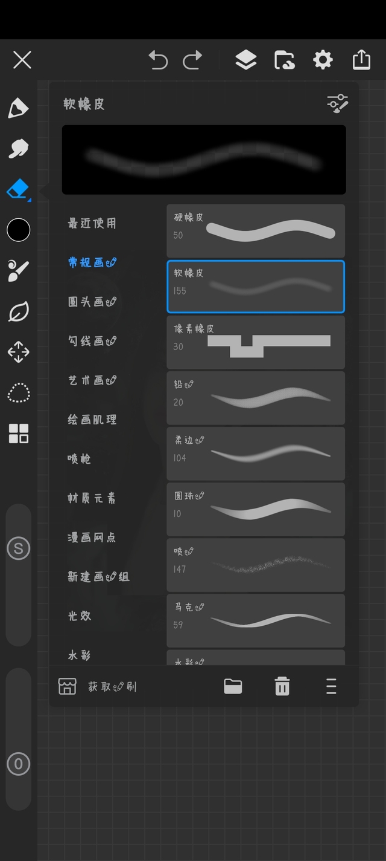This screenshot has height=861, width=386.
Task: Open the settings gear
Action: (x=323, y=60)
